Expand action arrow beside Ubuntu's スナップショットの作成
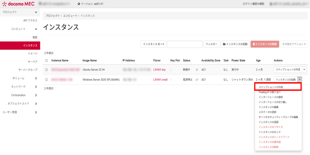 pyautogui.click(x=304, y=70)
